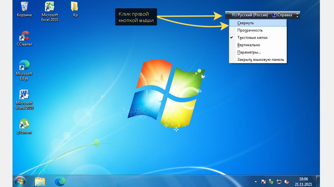Open File Explorer from the taskbar

pyautogui.click(x=40, y=182)
